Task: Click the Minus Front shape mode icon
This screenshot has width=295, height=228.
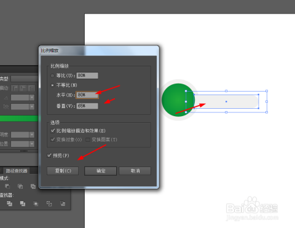Action: 7,186
